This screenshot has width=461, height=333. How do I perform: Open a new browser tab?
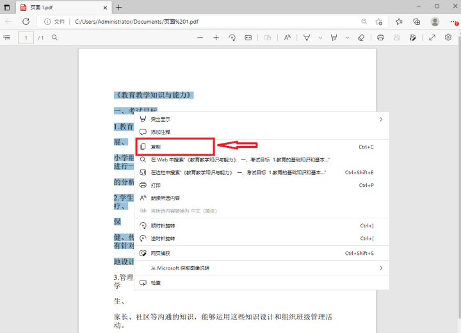[x=119, y=7]
